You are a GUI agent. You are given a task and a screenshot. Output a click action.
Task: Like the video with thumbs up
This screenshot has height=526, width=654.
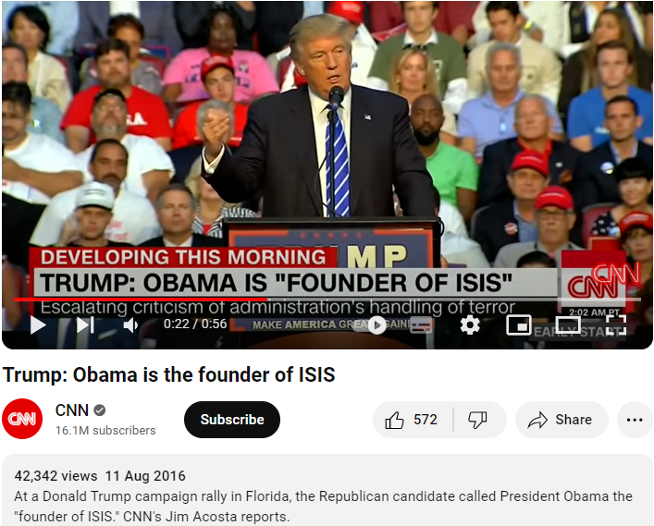[413, 420]
